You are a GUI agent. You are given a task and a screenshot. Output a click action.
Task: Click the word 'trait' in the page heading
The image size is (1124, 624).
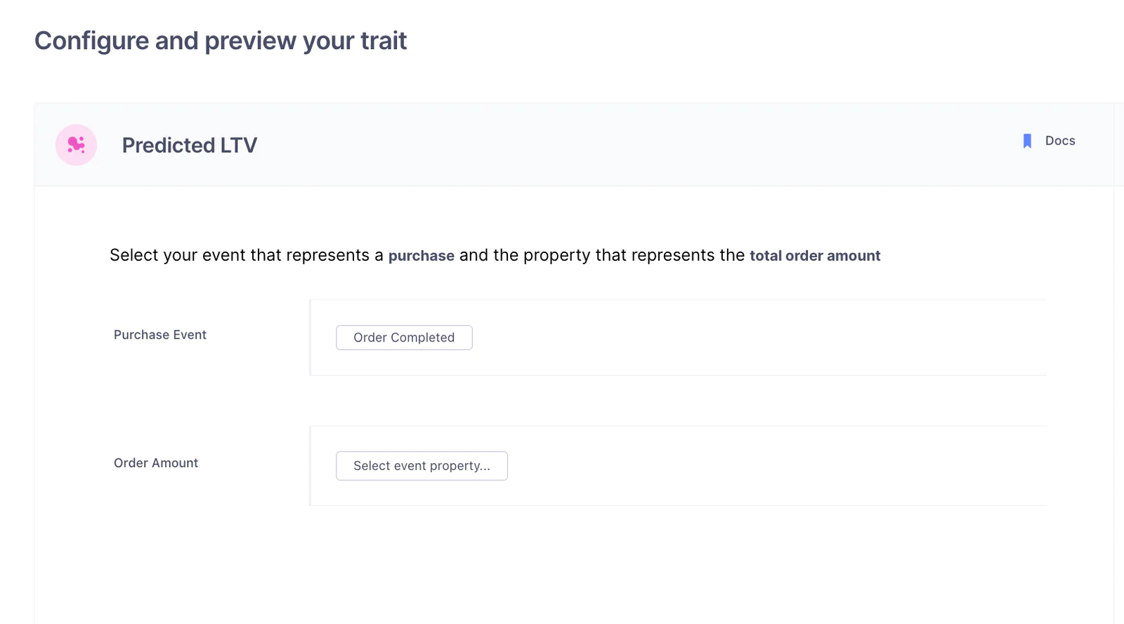[x=384, y=41]
